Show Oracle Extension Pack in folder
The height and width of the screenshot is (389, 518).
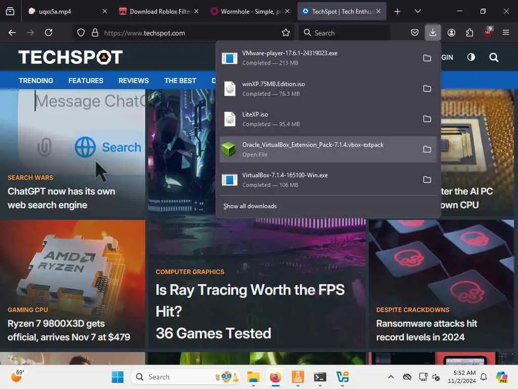(427, 149)
